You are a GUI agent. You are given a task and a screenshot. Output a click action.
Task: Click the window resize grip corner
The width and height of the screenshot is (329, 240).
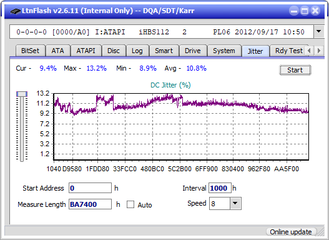321,232
